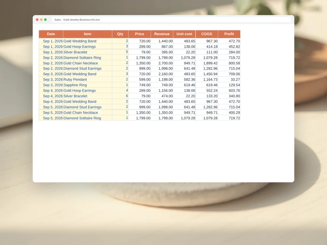Click the unit cost value 619.46
Viewport: 327px width, 245px height.
click(189, 85)
